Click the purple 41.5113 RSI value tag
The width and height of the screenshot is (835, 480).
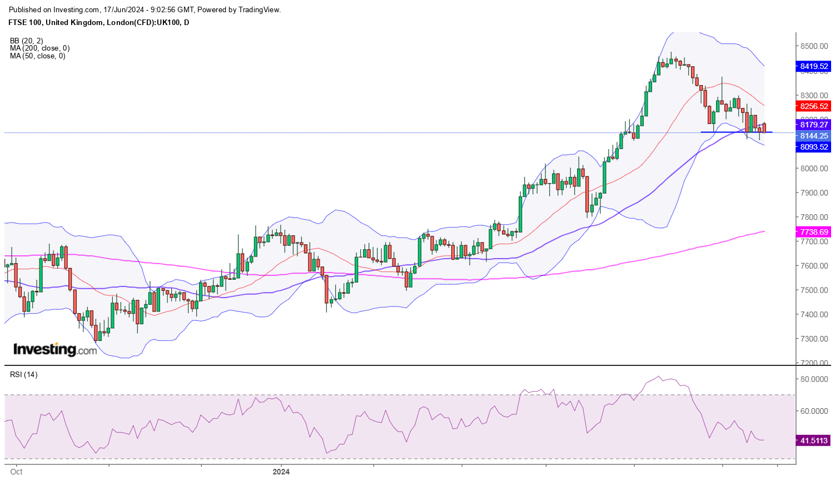(814, 441)
